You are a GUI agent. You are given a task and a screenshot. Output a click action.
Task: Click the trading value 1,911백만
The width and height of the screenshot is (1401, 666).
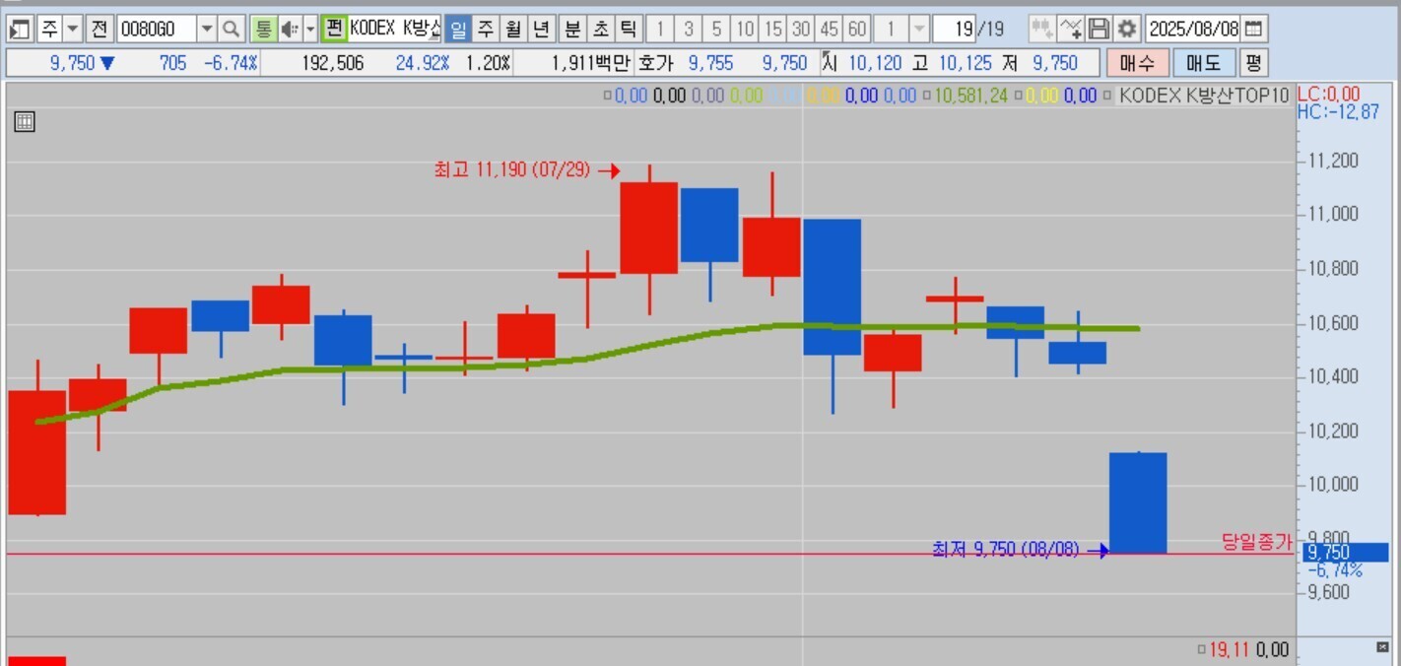coord(591,64)
